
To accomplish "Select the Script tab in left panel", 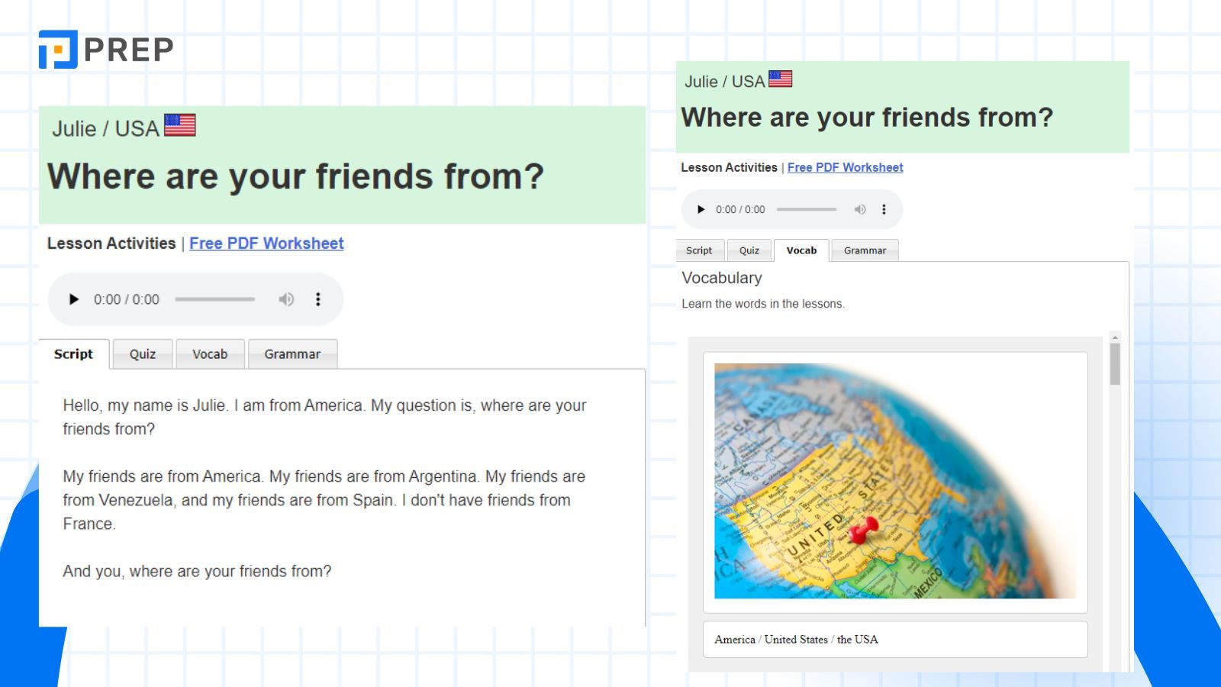I will click(73, 354).
